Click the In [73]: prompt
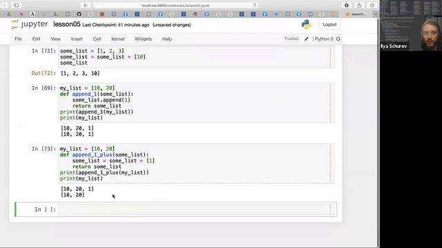This screenshot has height=248, width=442. click(44, 149)
